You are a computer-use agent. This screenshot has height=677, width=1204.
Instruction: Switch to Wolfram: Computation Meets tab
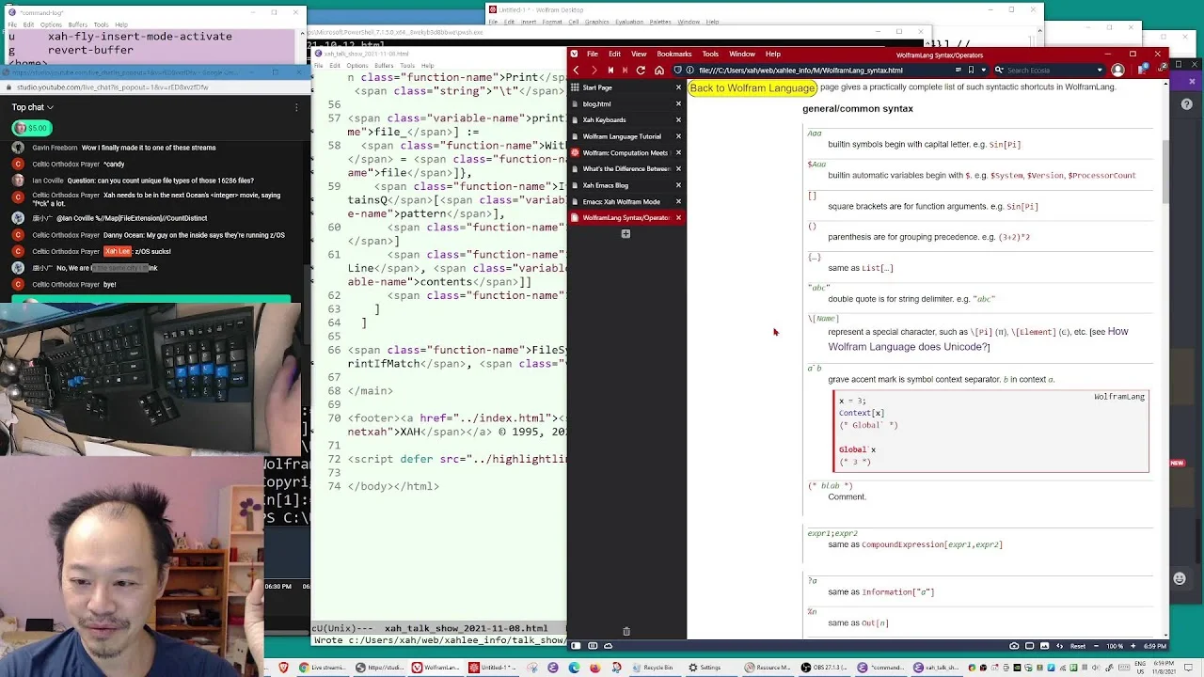coord(621,152)
